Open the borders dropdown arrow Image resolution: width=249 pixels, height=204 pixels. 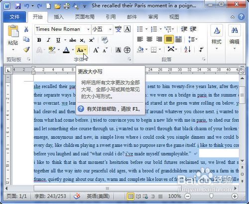click(160, 49)
